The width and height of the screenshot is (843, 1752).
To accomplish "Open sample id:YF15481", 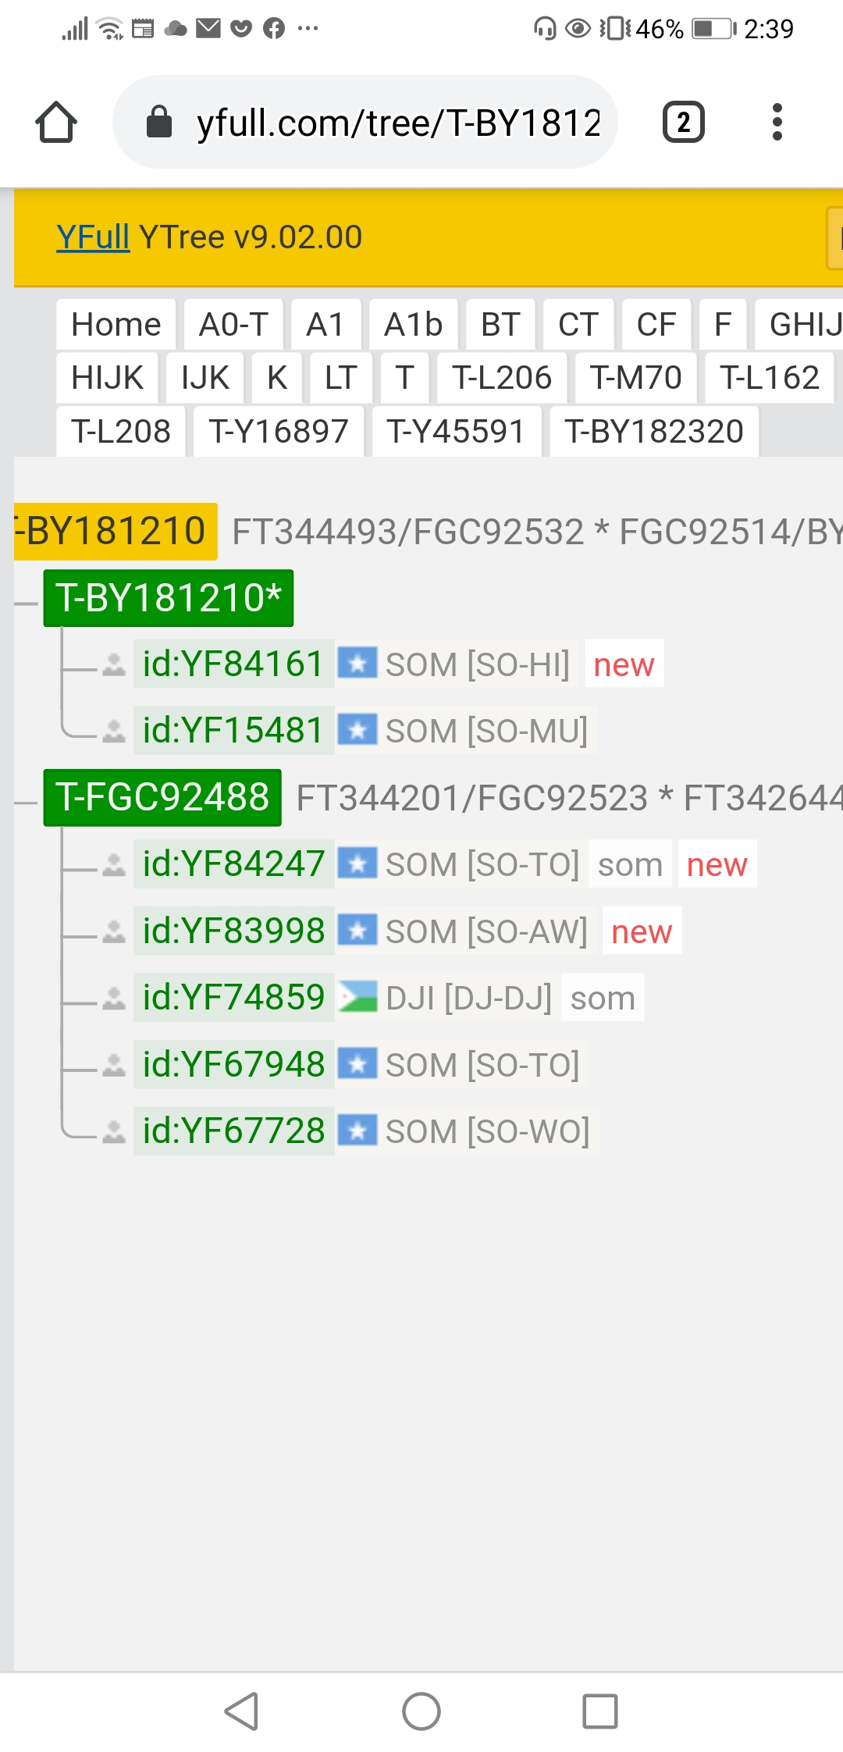I will (233, 731).
